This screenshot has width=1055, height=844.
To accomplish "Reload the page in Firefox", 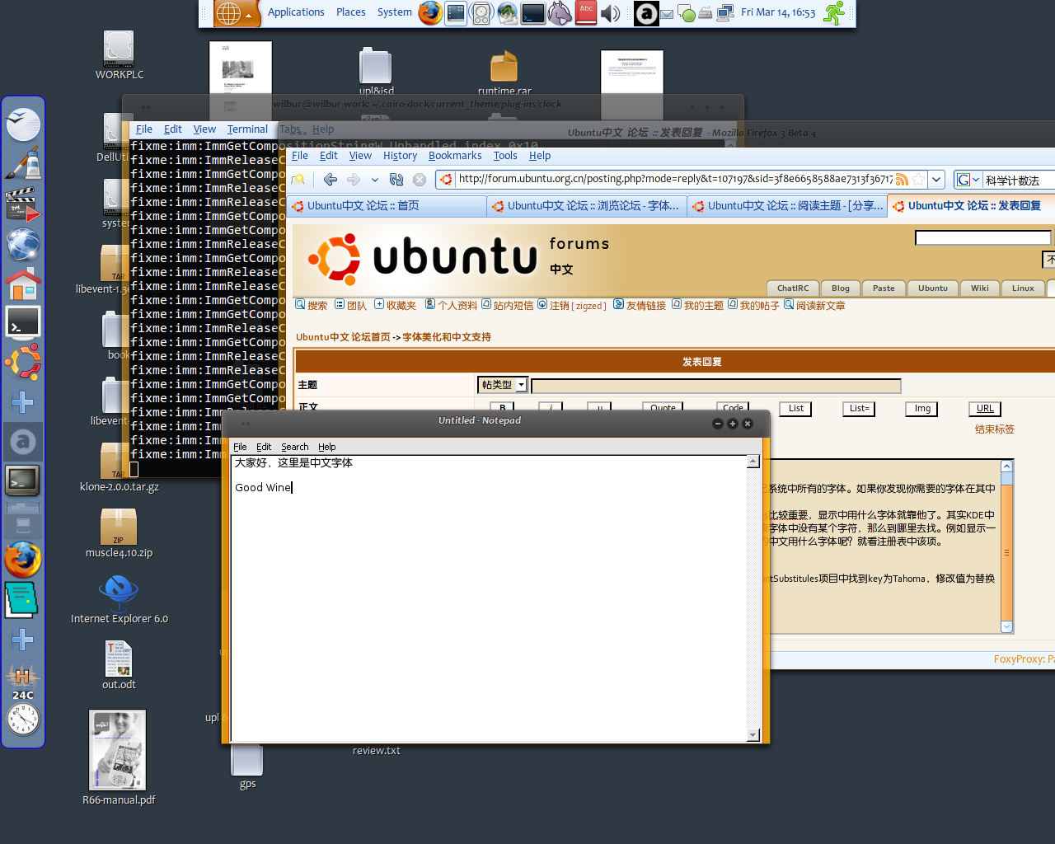I will coord(396,180).
